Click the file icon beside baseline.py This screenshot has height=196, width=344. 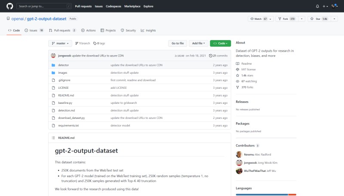53,103
